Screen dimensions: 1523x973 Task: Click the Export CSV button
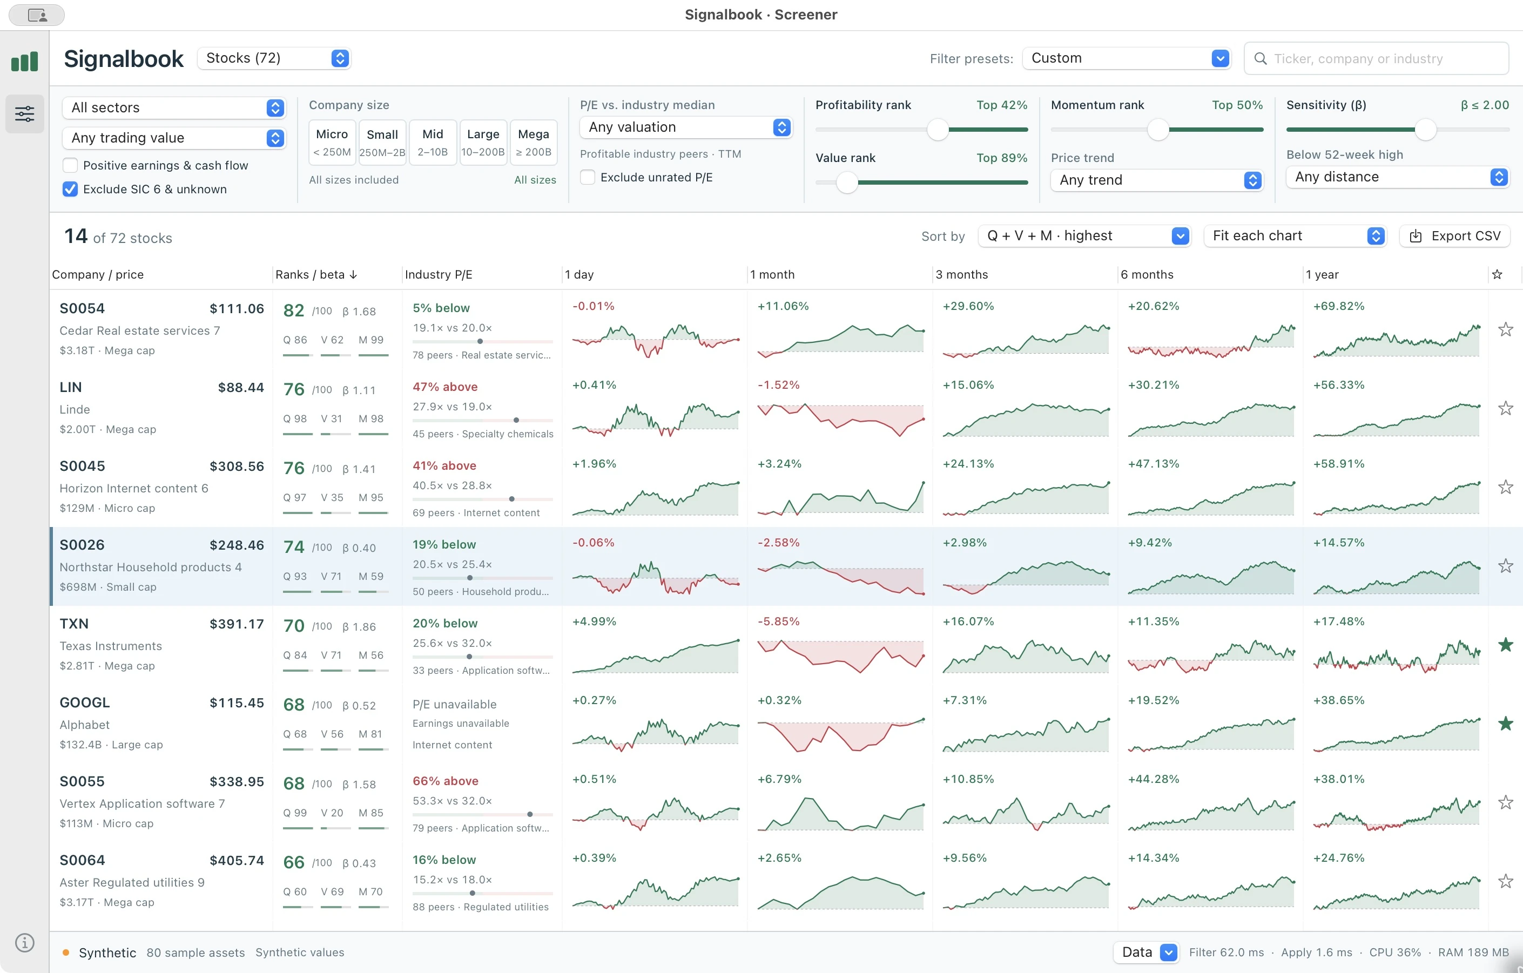pyautogui.click(x=1455, y=236)
